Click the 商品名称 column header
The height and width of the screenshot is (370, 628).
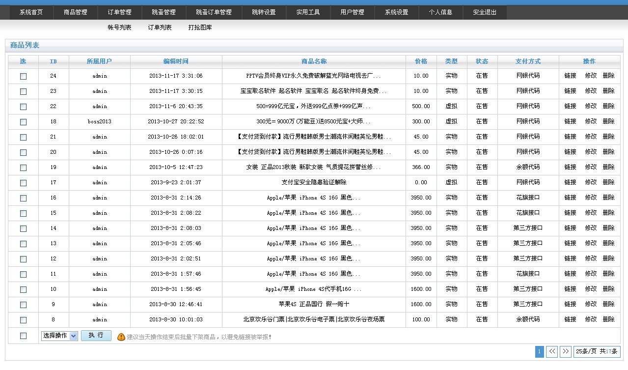[x=314, y=61]
